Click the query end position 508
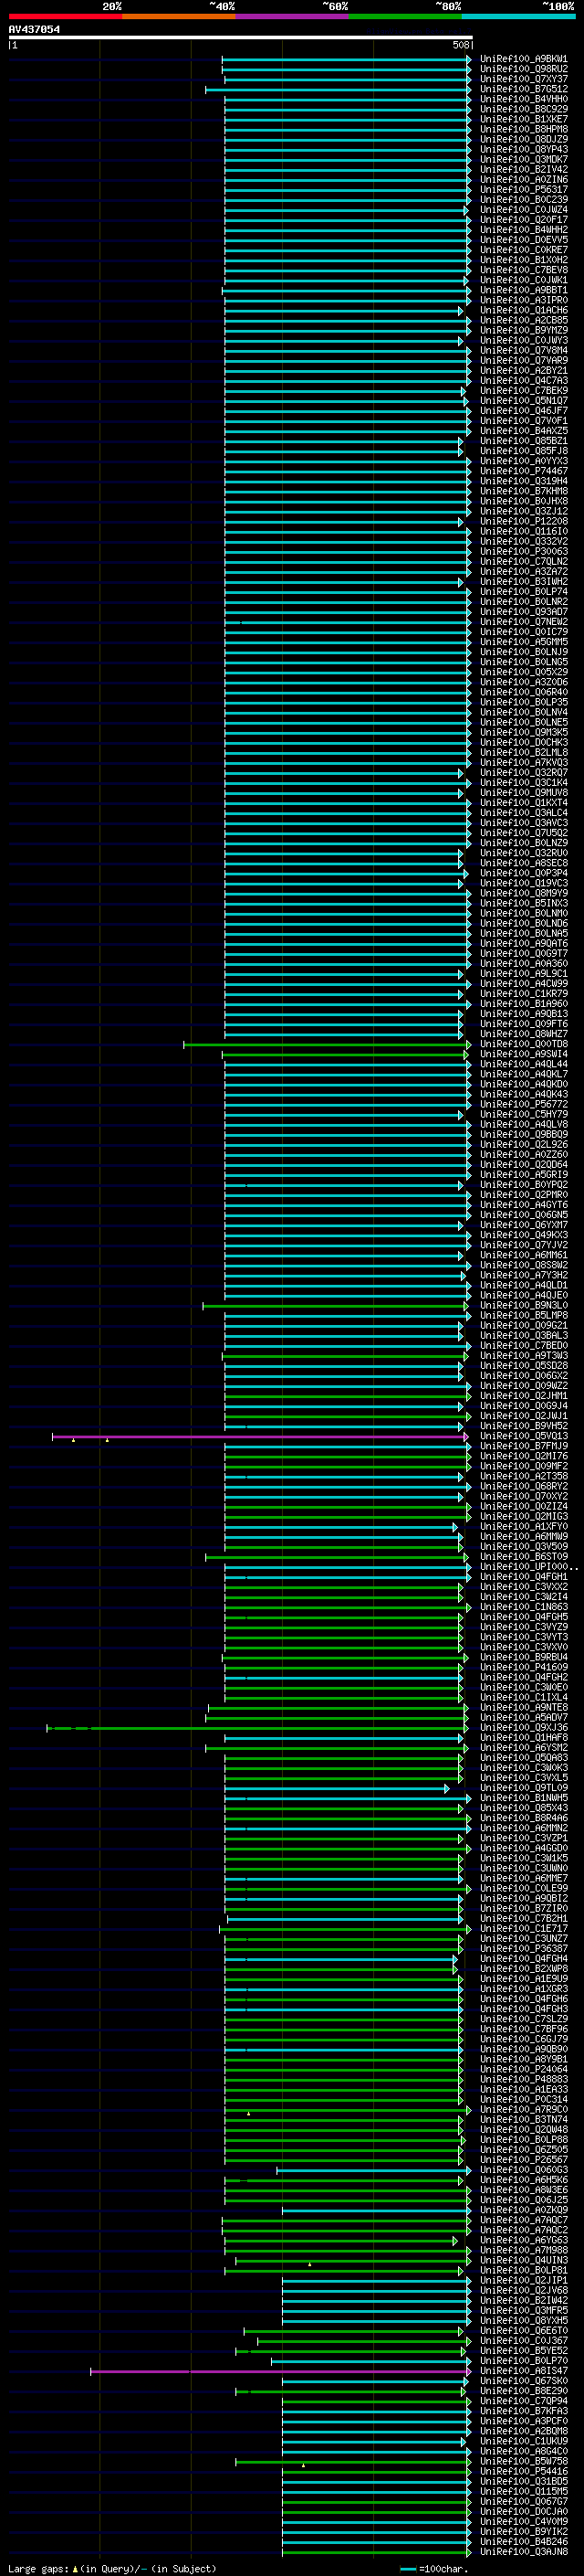This screenshot has height=2576, width=584. 460,45
